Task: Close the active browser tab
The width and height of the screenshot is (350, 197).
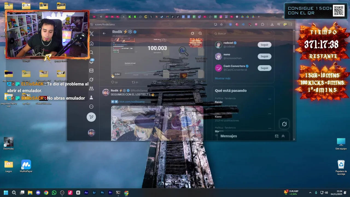Action: (124, 17)
